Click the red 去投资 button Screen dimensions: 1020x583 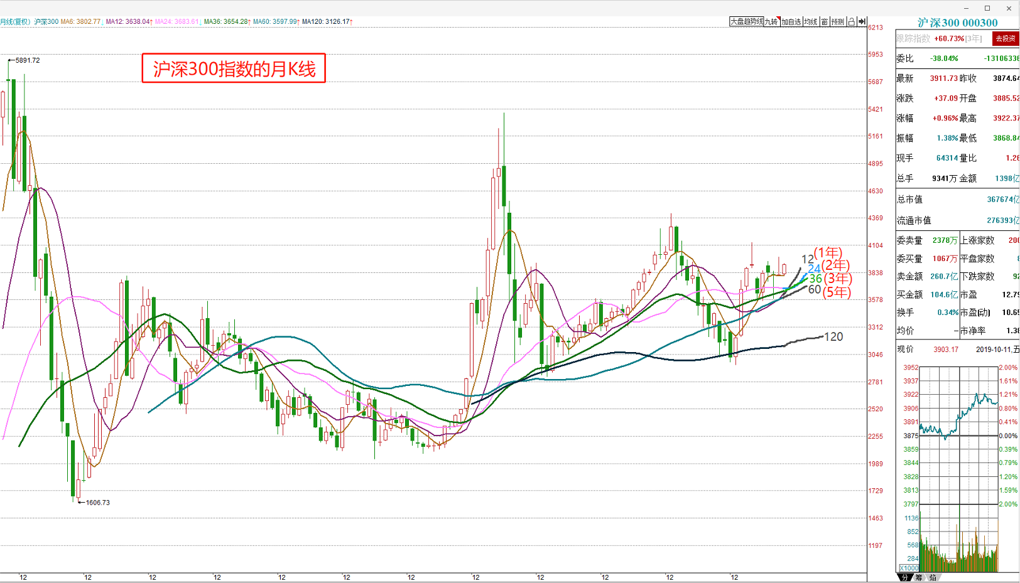[1005, 39]
